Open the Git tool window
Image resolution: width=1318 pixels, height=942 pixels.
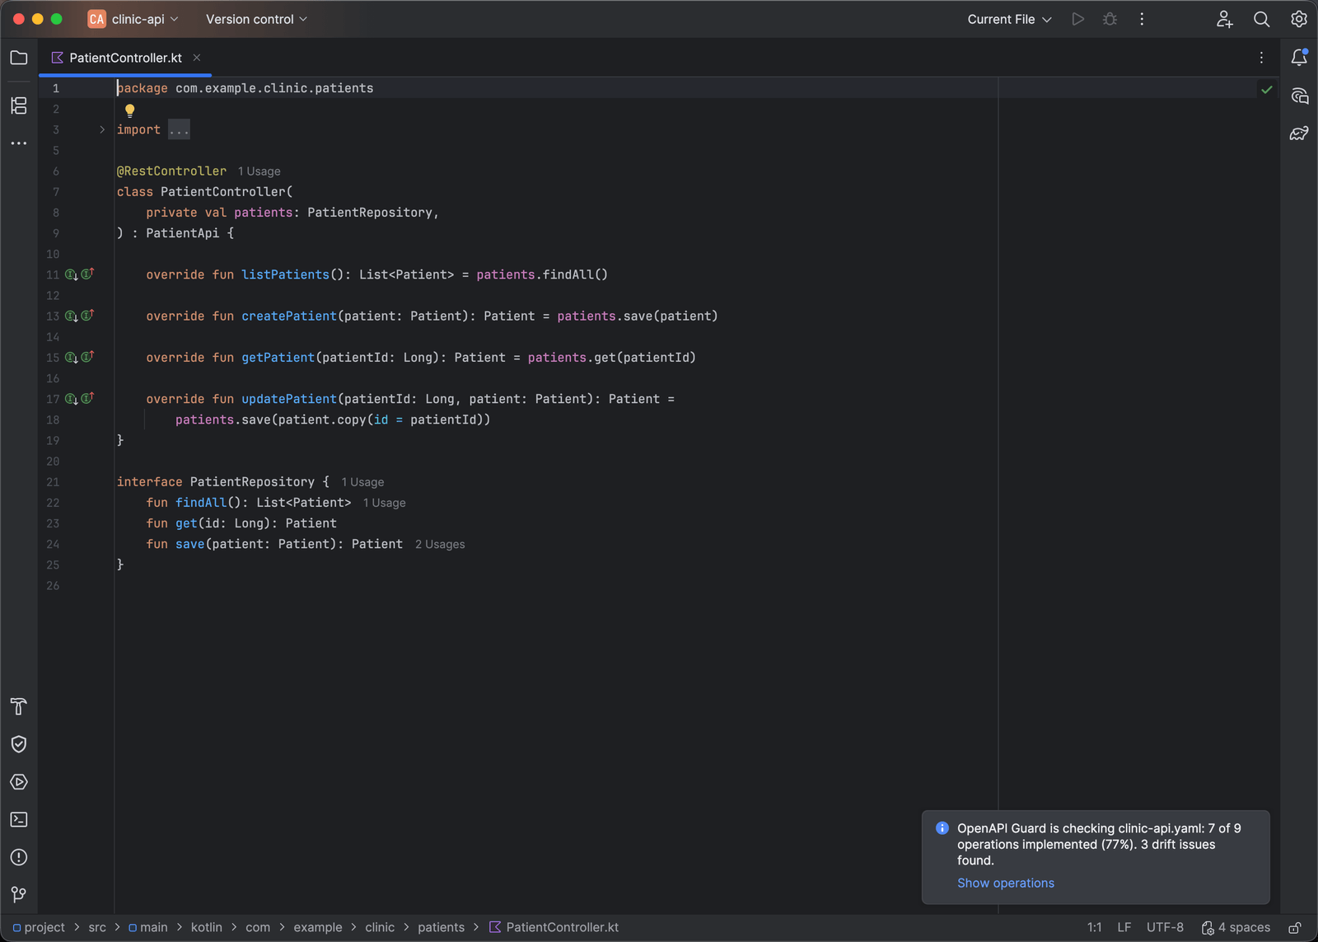point(19,894)
